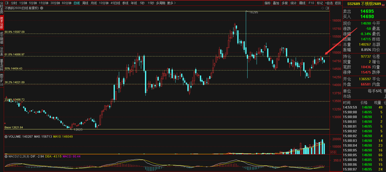Click the 多股 multi-stock button

(285, 3)
